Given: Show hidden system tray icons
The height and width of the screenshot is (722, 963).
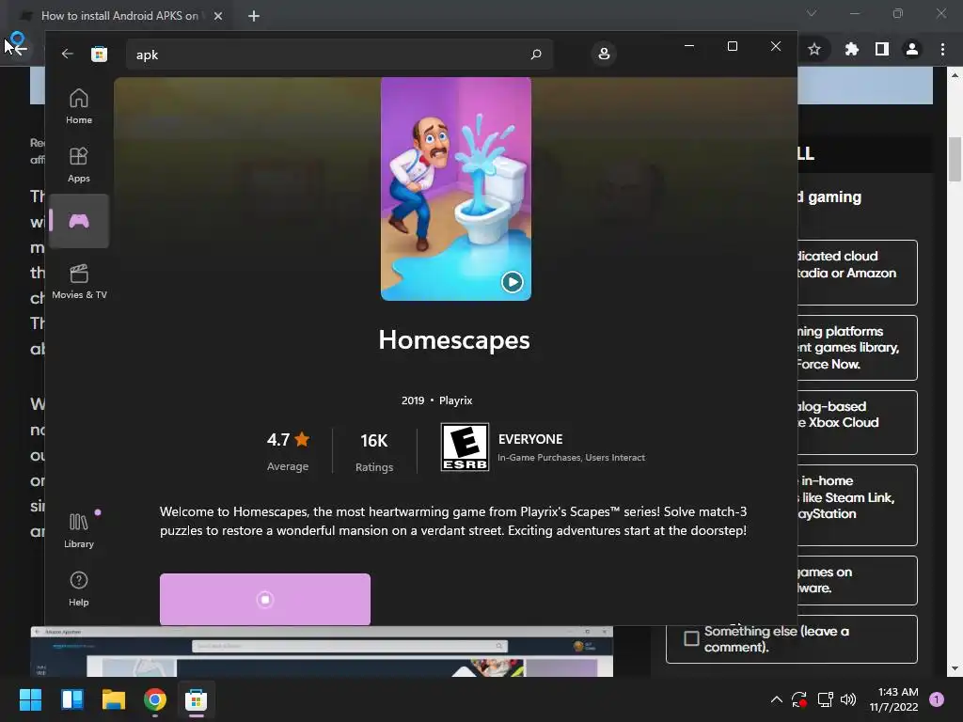Looking at the screenshot, I should (776, 699).
